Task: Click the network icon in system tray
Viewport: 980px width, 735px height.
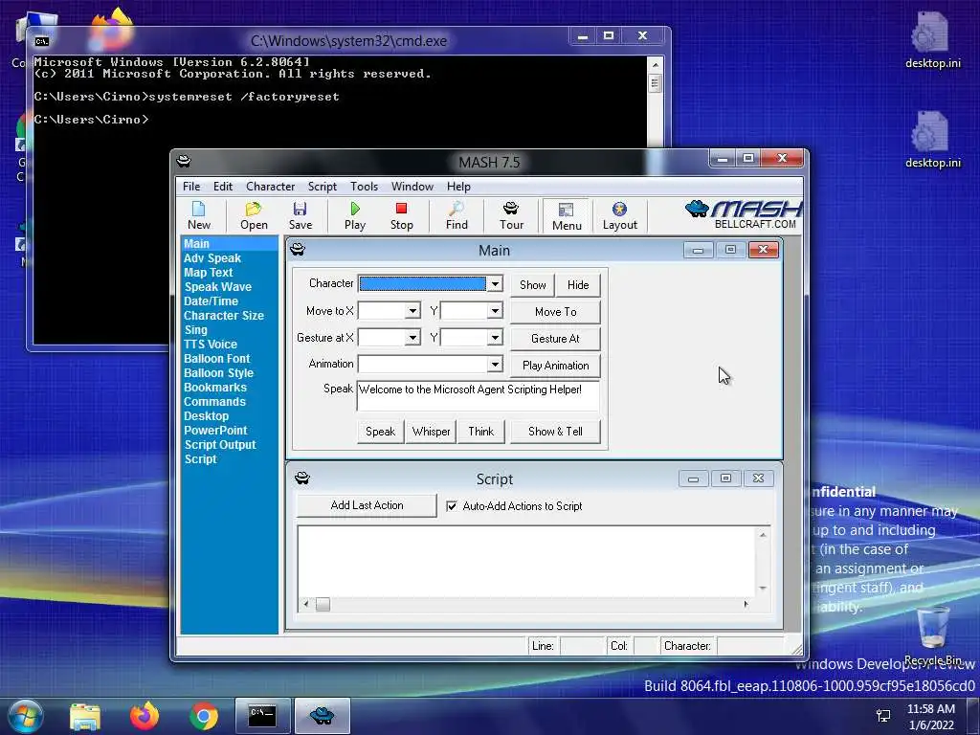Action: (883, 716)
